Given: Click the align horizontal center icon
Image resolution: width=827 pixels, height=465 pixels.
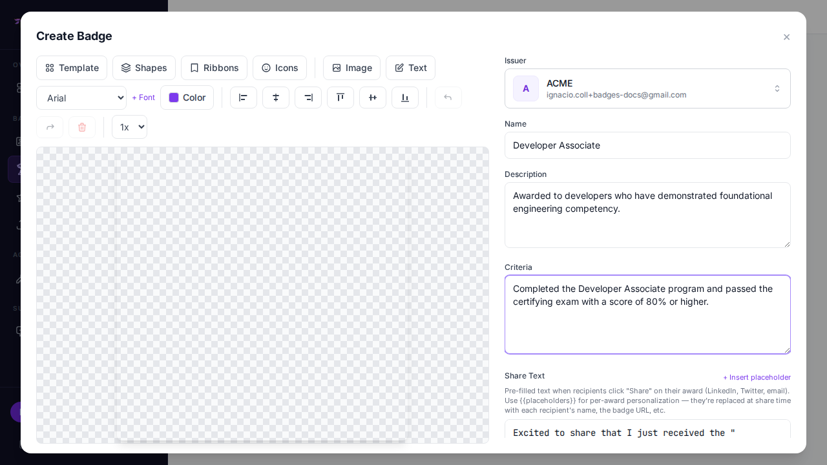Looking at the screenshot, I should [x=276, y=98].
